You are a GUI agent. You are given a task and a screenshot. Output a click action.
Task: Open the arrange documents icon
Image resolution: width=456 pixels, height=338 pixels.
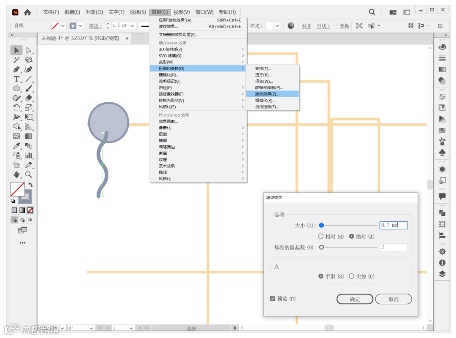point(393,12)
